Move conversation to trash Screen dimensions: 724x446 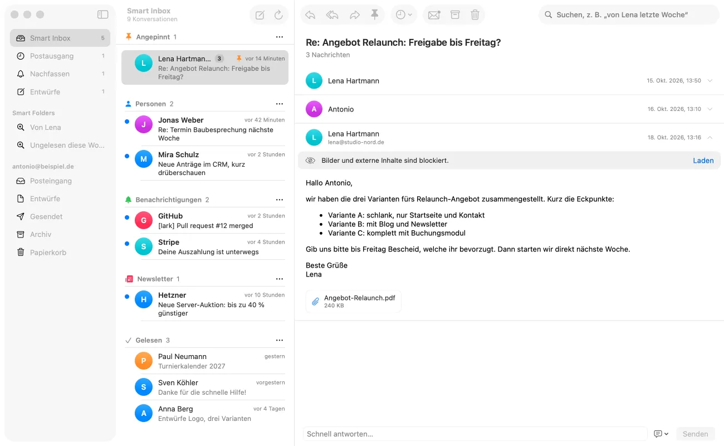click(x=475, y=15)
